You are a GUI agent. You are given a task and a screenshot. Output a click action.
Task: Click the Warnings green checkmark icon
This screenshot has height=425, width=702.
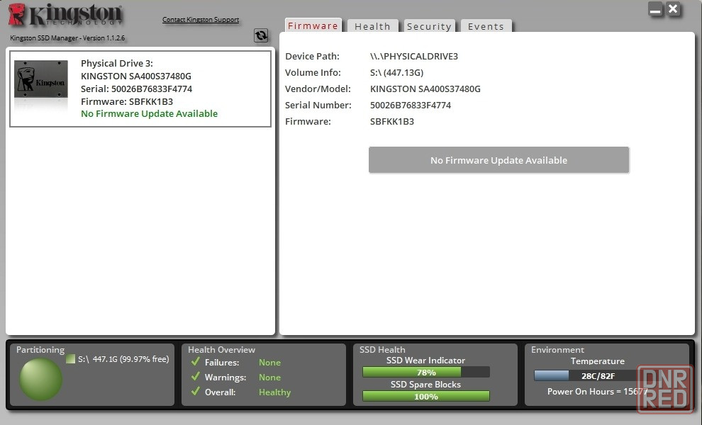click(196, 377)
